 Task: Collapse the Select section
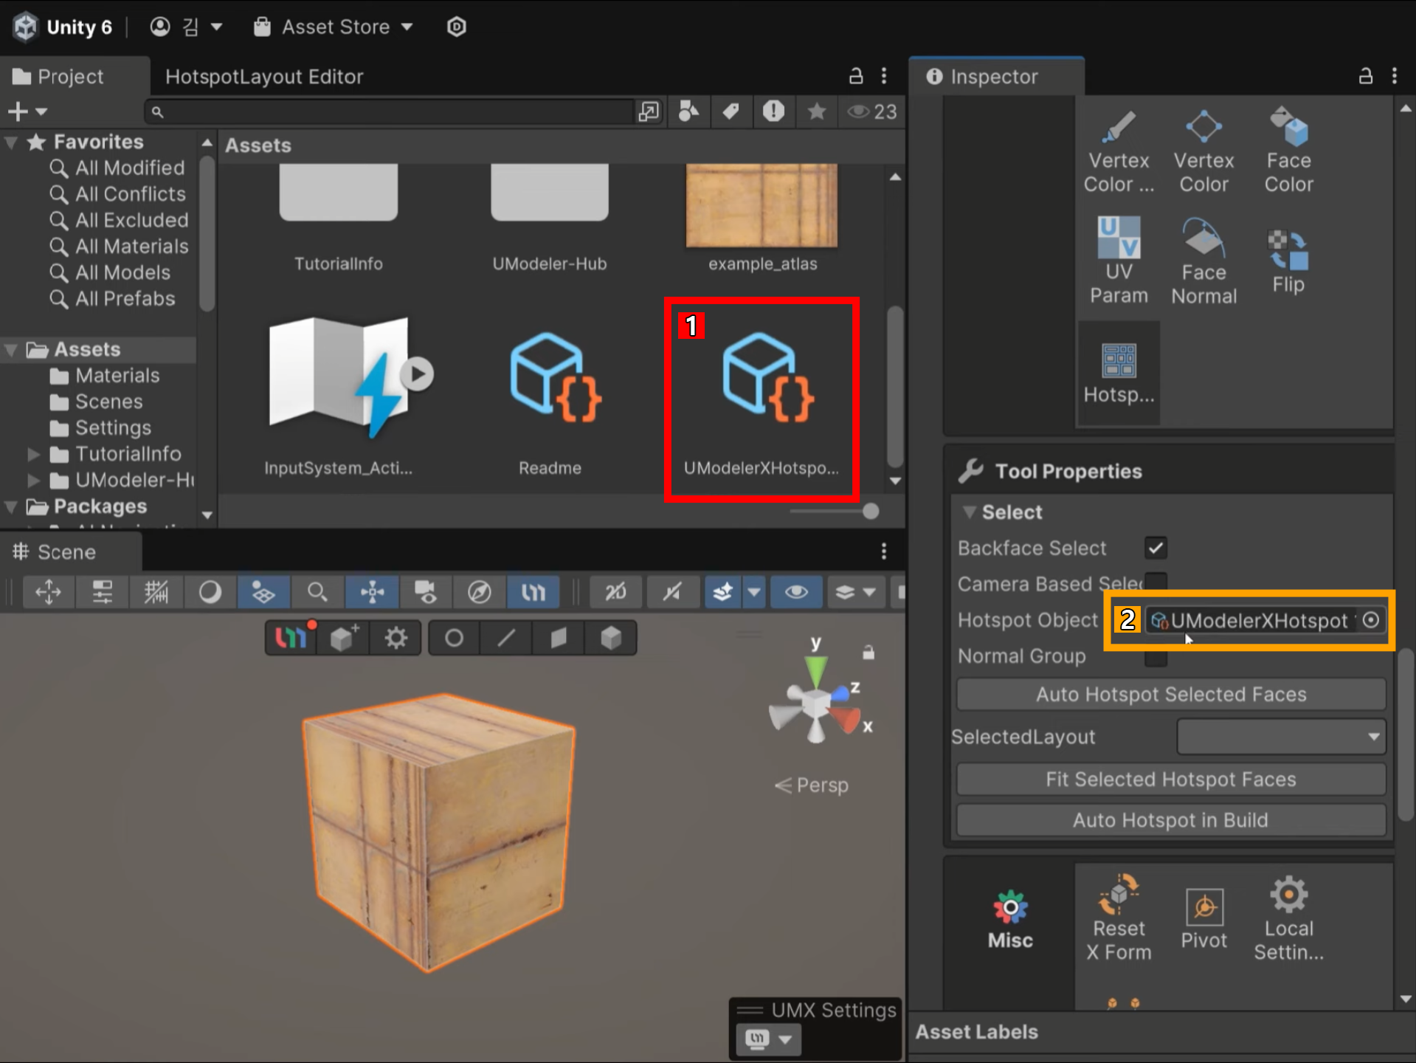[x=970, y=512]
